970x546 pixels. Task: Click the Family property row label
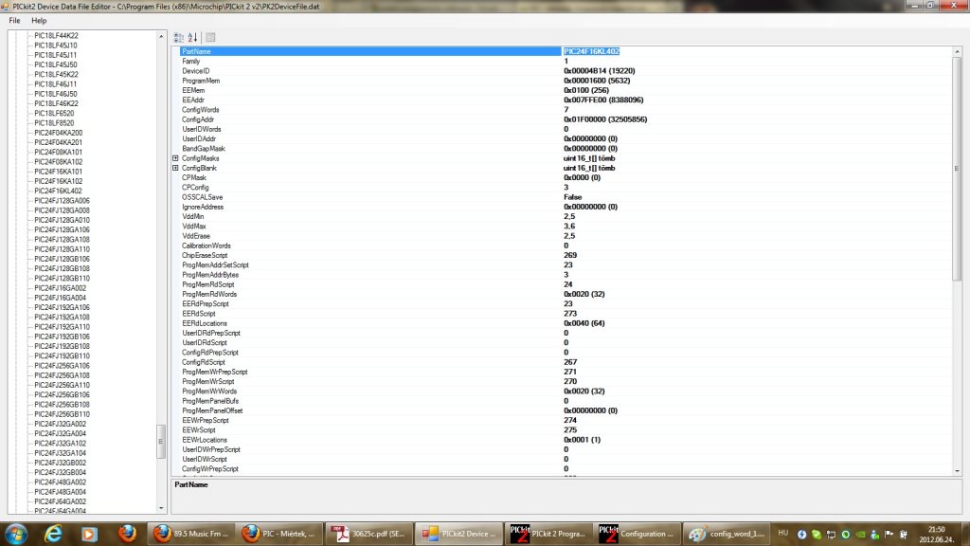tap(190, 62)
